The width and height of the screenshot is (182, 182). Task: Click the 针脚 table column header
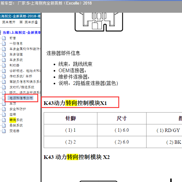click(70, 118)
